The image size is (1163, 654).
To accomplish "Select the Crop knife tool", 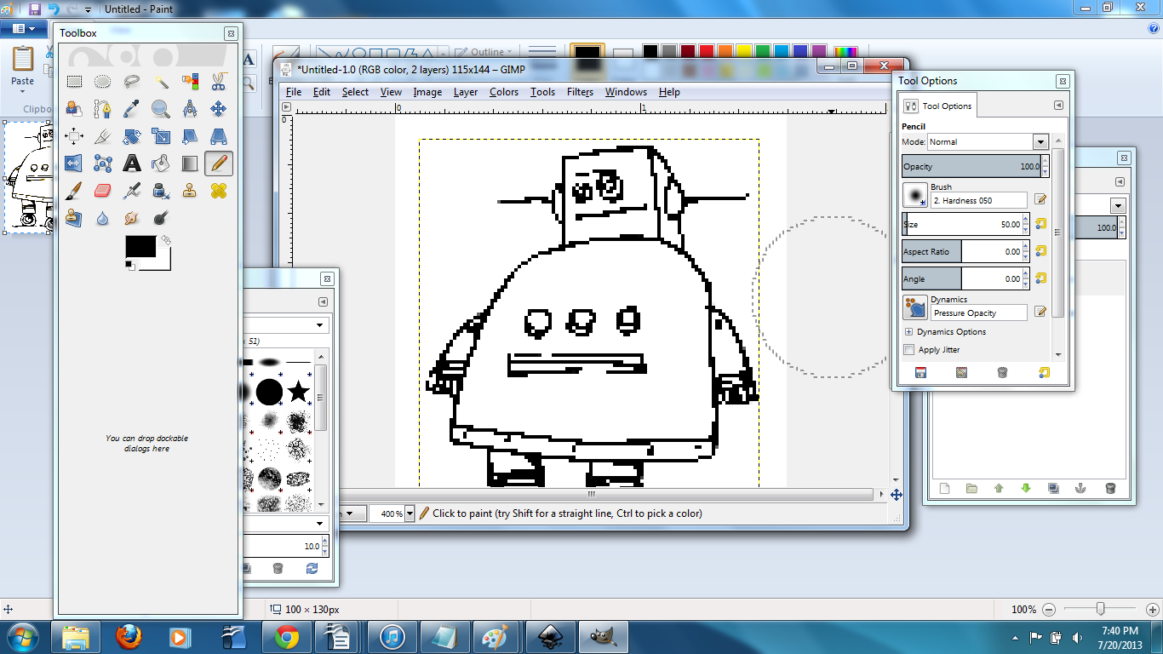I will 102,136.
